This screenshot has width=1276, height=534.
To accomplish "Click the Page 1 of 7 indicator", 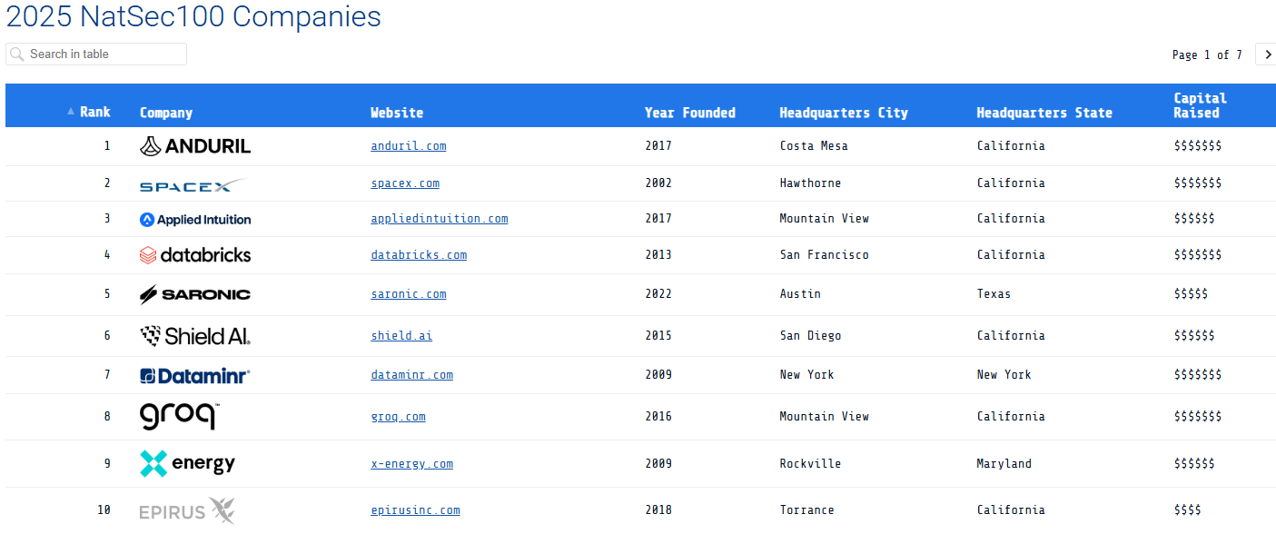I will click(x=1207, y=55).
